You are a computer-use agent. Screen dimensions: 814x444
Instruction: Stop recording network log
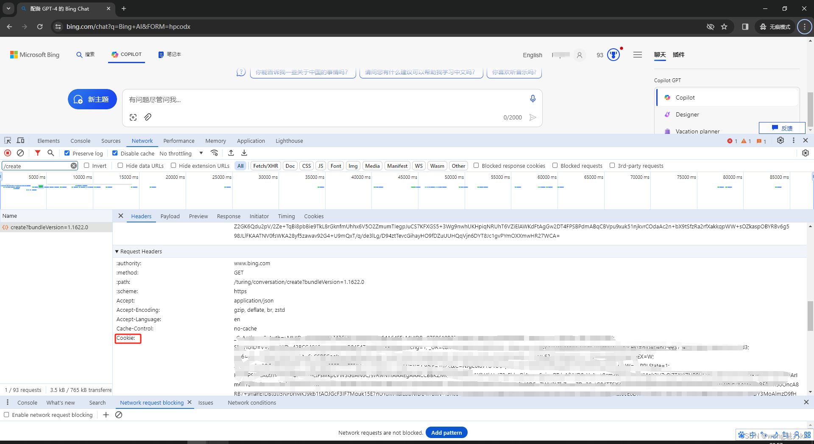click(8, 153)
